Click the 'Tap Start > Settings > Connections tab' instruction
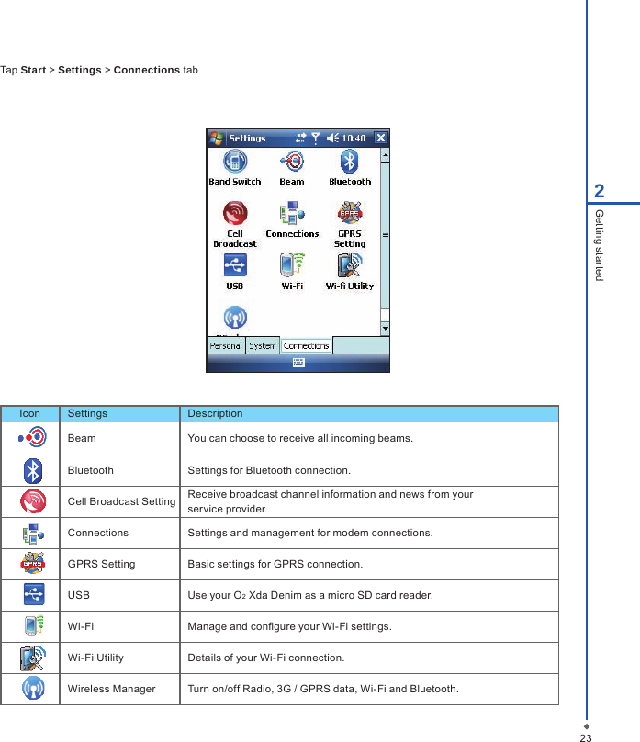640x742 pixels. click(99, 70)
